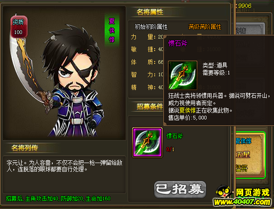This screenshot has height=209, width=274.
Task: Click the axe image inside the tooltip
Action: [x=182, y=75]
